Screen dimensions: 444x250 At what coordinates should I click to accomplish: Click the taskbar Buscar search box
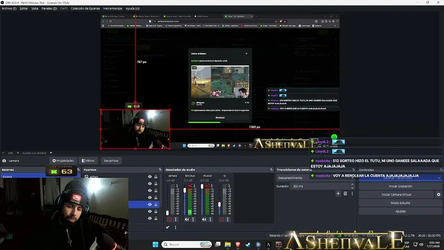[187, 244]
